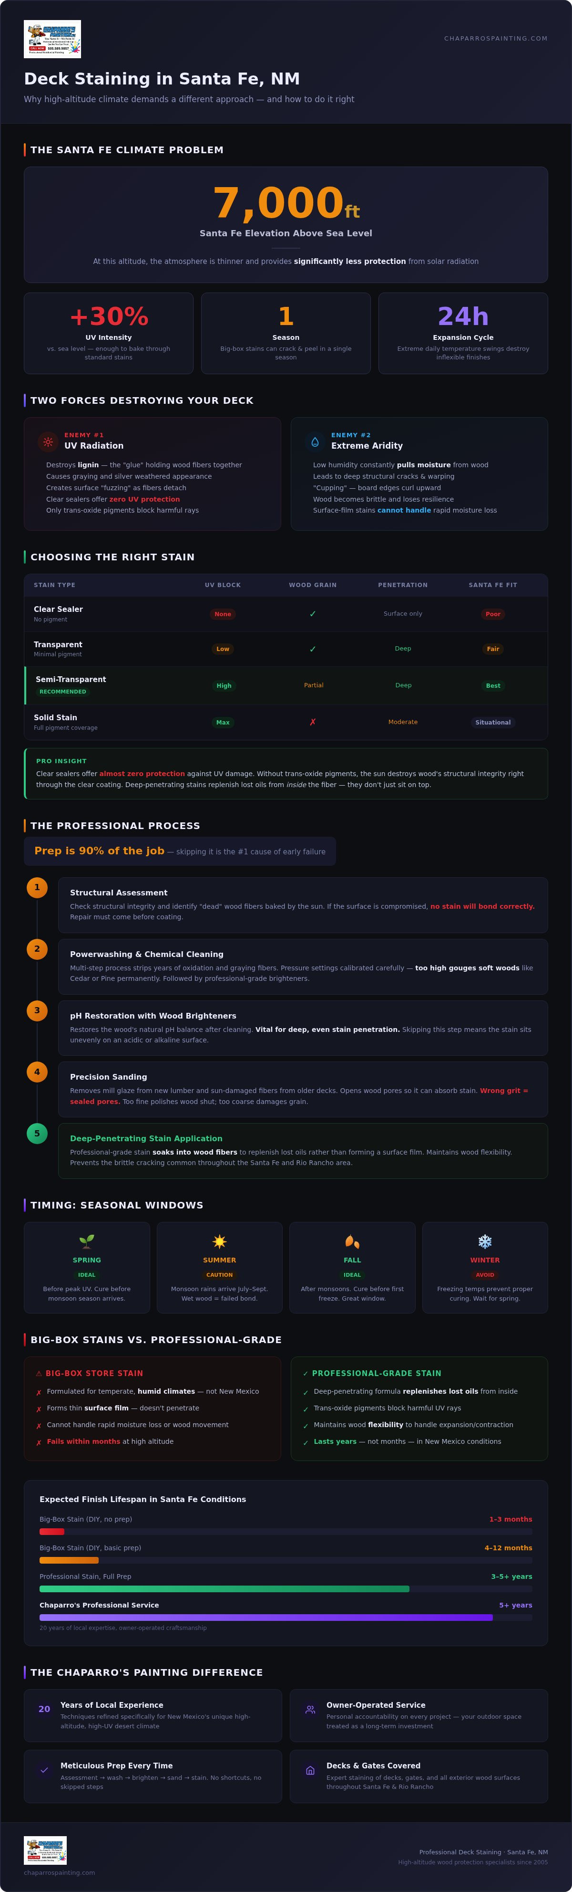This screenshot has width=572, height=1892.
Task: Click the SANTA FE FIT column header
Action: coord(493,585)
